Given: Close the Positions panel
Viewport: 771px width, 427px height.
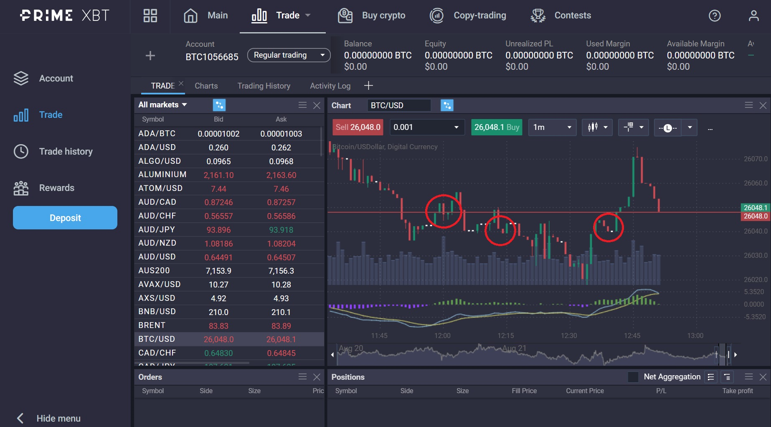Looking at the screenshot, I should click(x=763, y=377).
